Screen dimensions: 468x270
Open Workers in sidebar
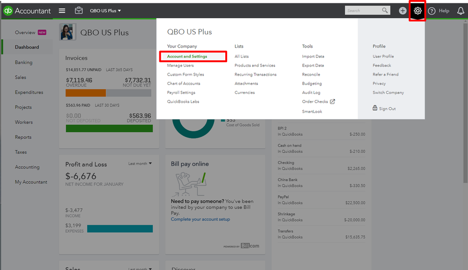[x=23, y=122]
